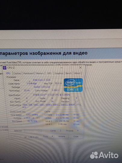Viewport: 122px width, 163px height.
Task: Open the Mainboard tab
Action: (28, 73)
